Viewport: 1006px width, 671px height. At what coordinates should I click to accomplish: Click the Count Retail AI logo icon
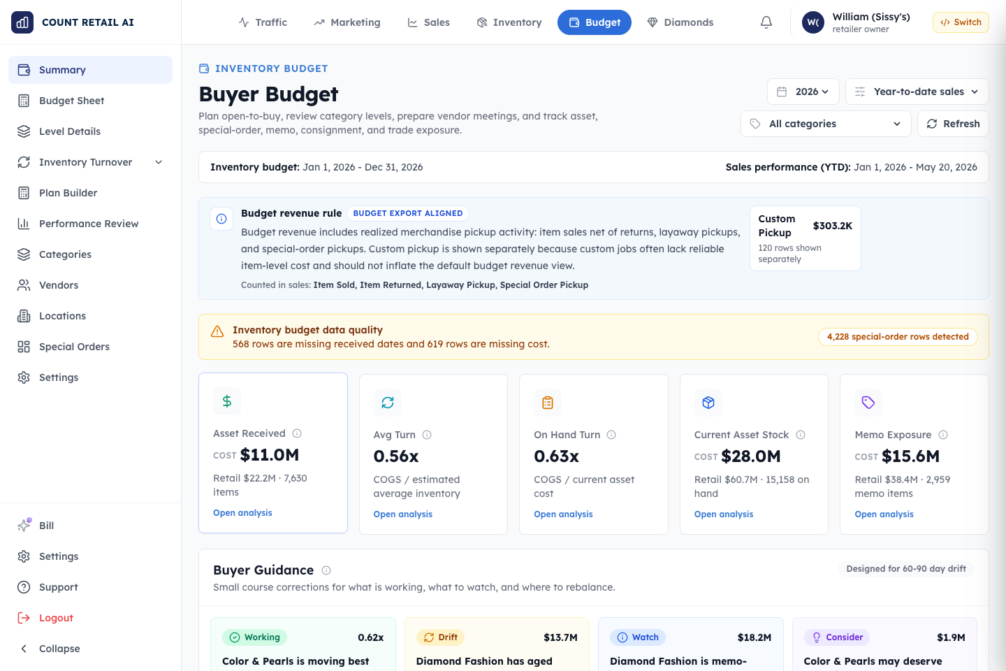point(22,22)
